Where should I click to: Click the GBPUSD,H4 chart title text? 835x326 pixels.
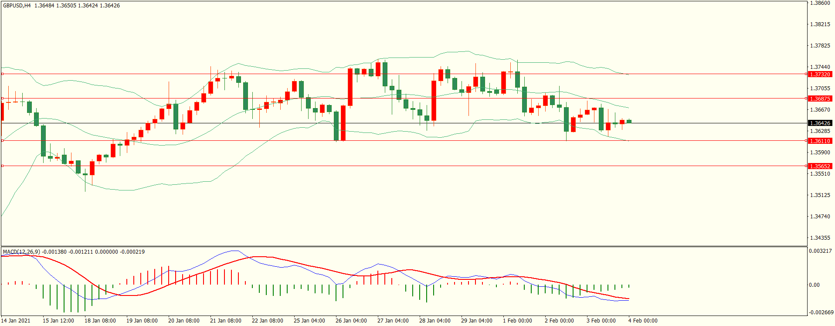[17, 6]
